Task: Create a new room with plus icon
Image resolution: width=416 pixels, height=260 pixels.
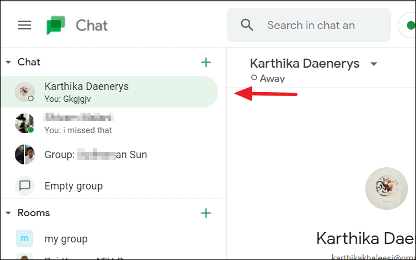Action: (206, 213)
